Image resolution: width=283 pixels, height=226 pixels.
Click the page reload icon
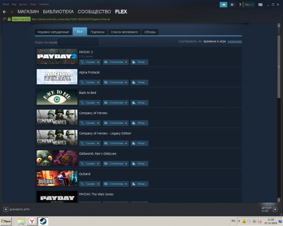click(5, 19)
